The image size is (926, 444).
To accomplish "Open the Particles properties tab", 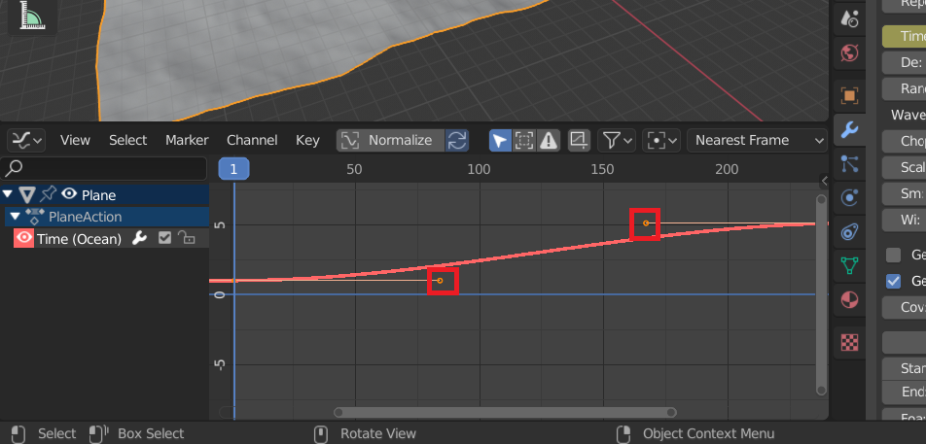I will [x=849, y=163].
